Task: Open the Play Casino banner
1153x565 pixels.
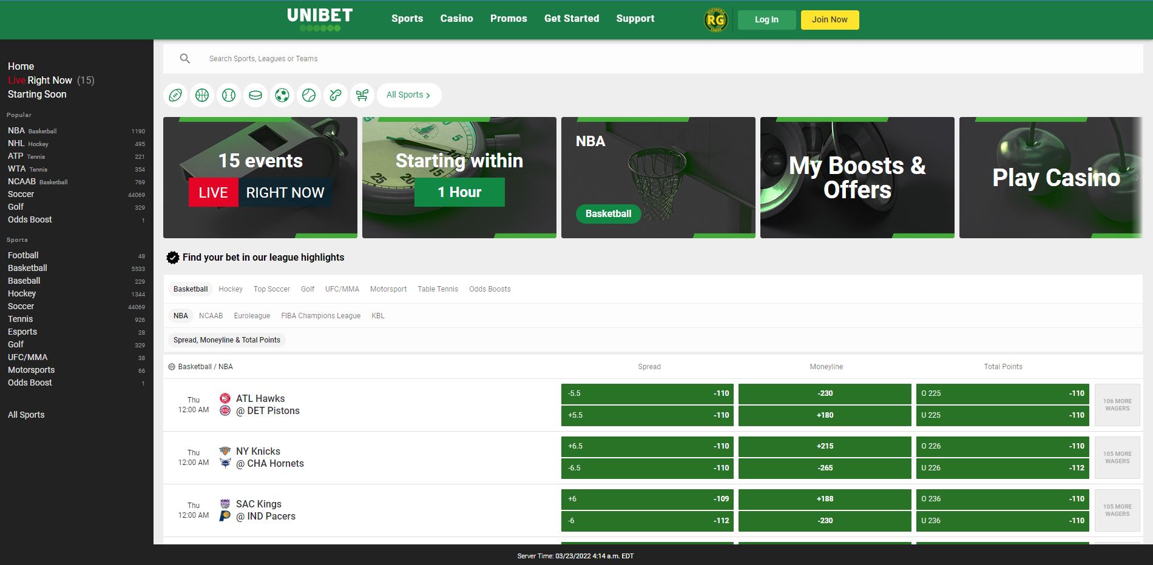Action: click(1050, 177)
